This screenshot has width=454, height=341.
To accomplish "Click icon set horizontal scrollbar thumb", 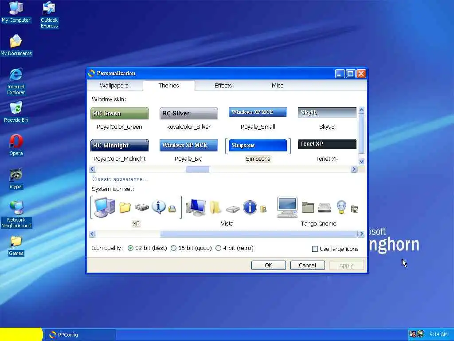I will 258,234.
